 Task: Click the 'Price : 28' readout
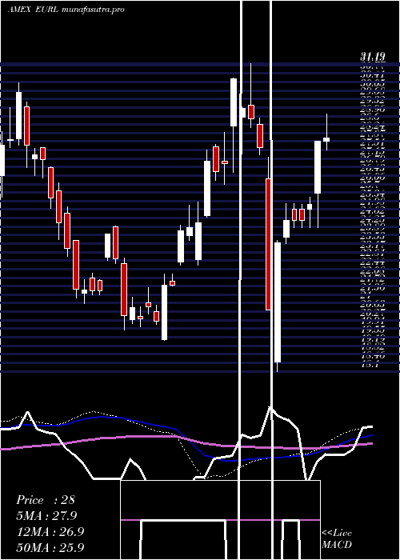click(x=46, y=500)
